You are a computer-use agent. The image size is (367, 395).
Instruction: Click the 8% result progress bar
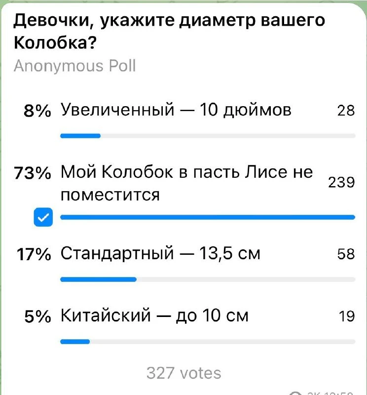pos(208,136)
